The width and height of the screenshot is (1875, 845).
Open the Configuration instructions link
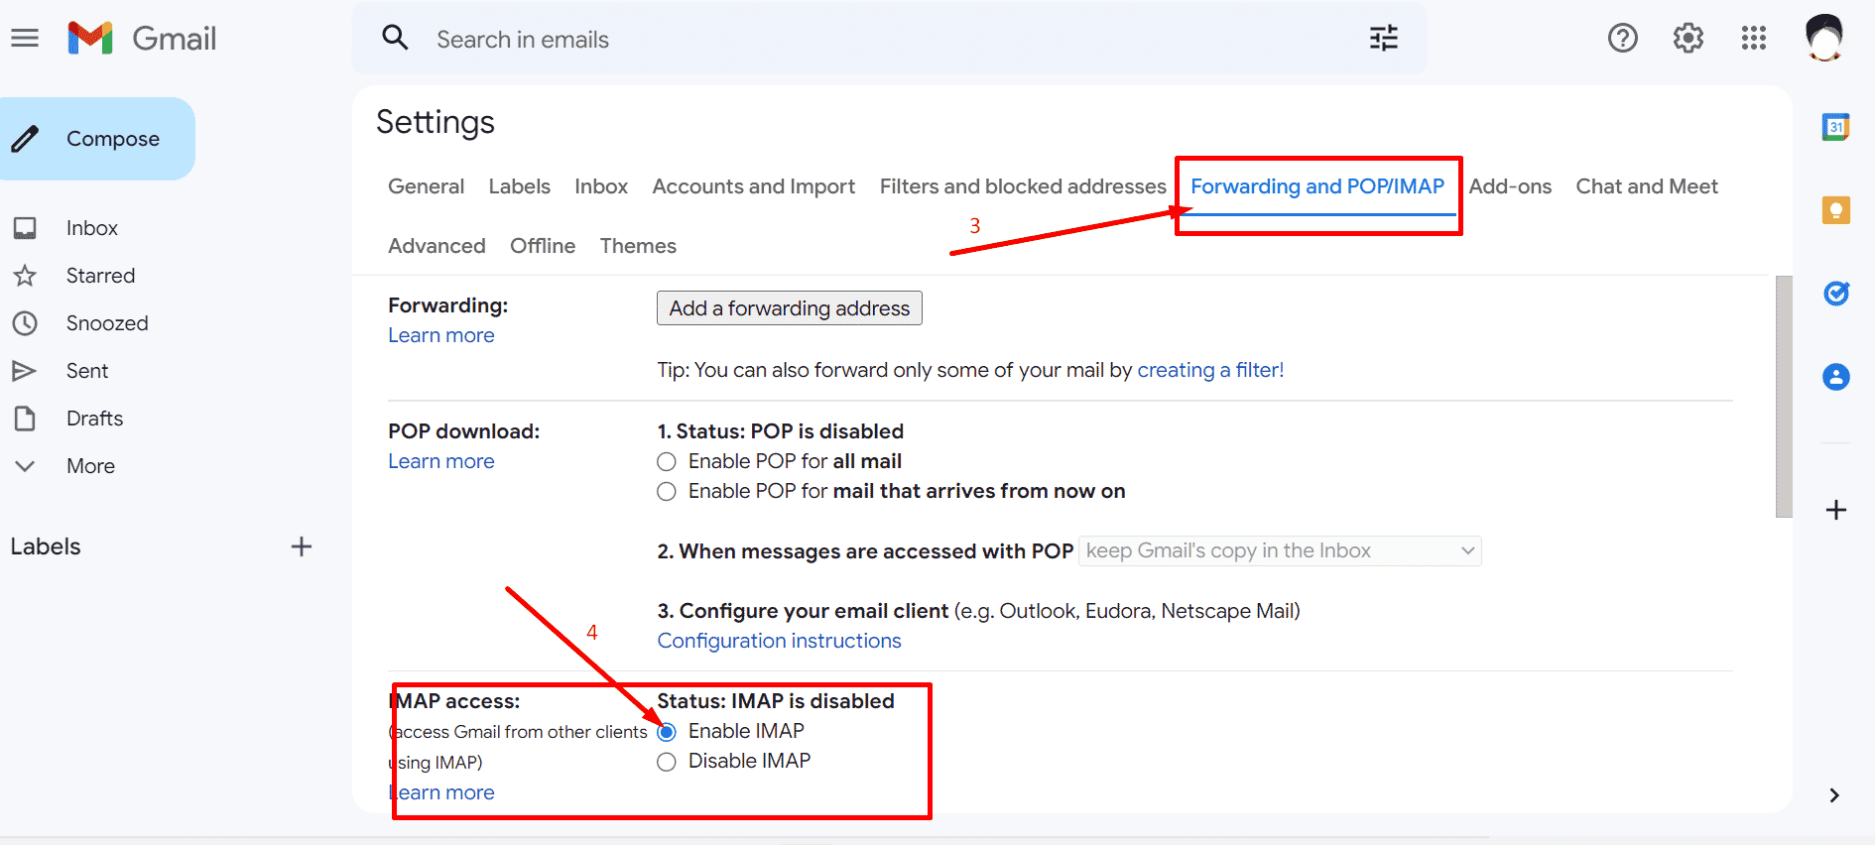(779, 641)
